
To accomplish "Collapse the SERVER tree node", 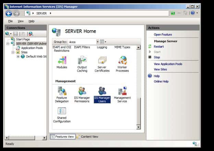I will coord(8,44).
